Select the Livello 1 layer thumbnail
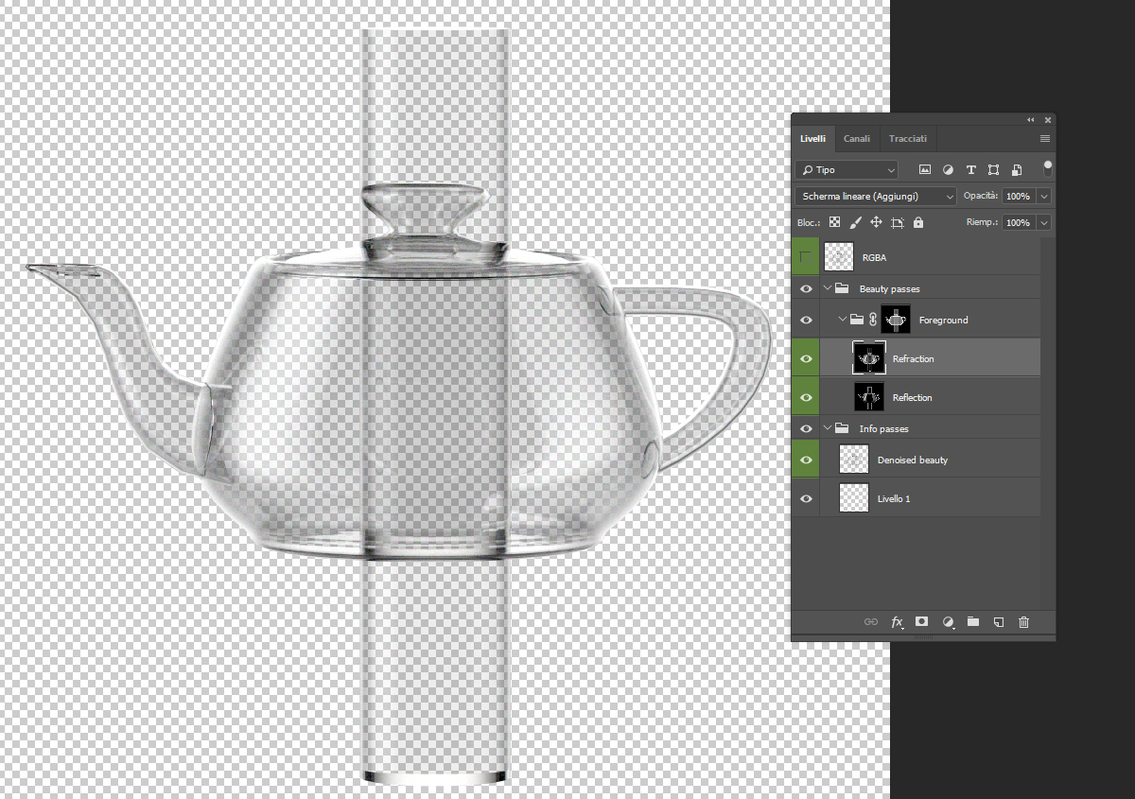Viewport: 1135px width, 799px height. click(x=853, y=498)
